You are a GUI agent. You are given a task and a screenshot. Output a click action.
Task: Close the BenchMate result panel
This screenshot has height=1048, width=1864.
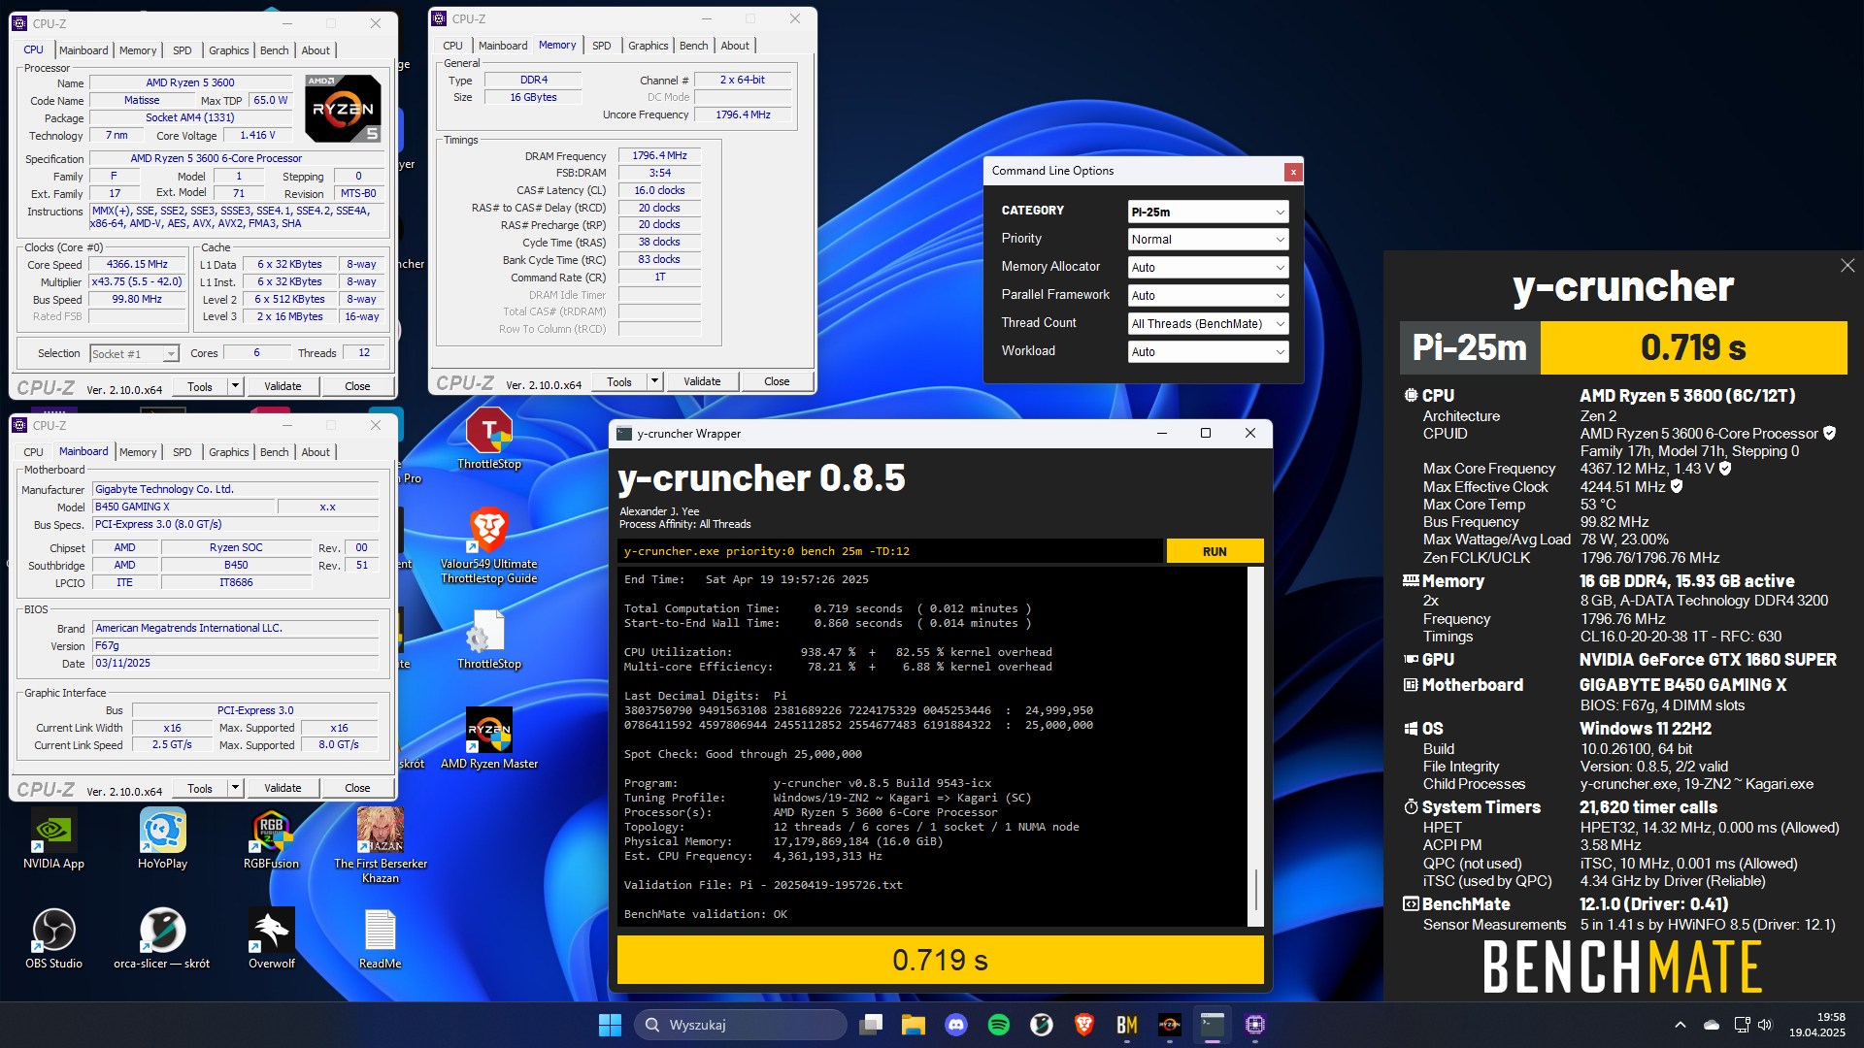pos(1847,265)
